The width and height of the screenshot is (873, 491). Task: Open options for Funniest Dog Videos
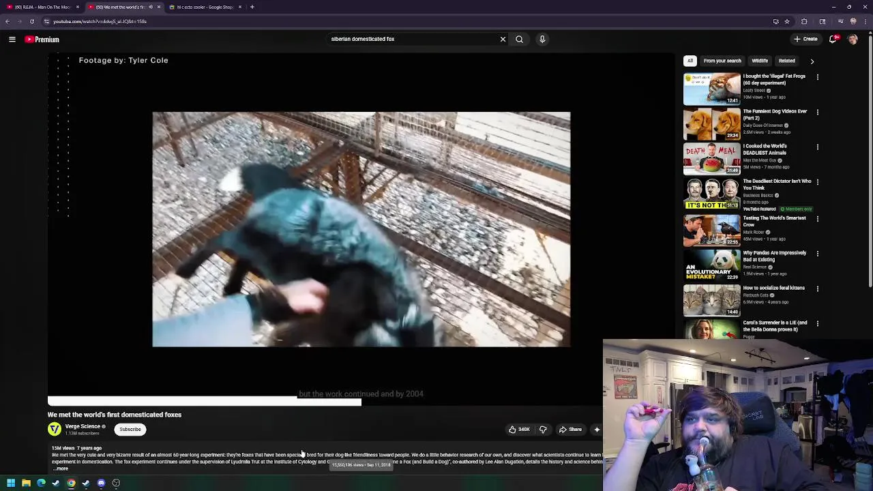pos(818,112)
